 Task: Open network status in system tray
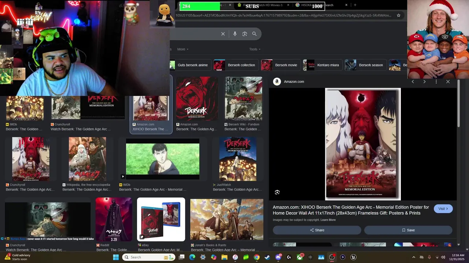coord(436,257)
